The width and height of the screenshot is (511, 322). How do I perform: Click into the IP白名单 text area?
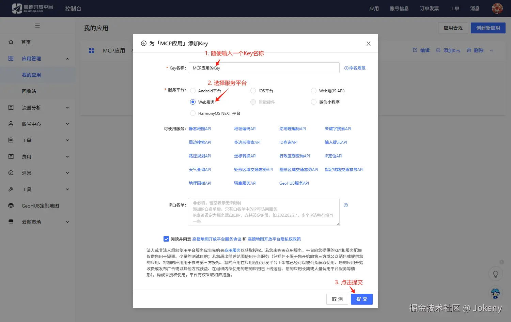pyautogui.click(x=264, y=212)
